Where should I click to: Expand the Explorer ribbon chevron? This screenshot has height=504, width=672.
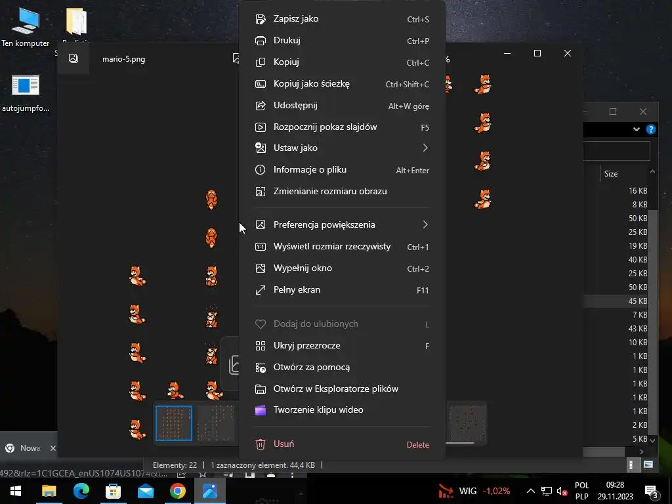[637, 129]
